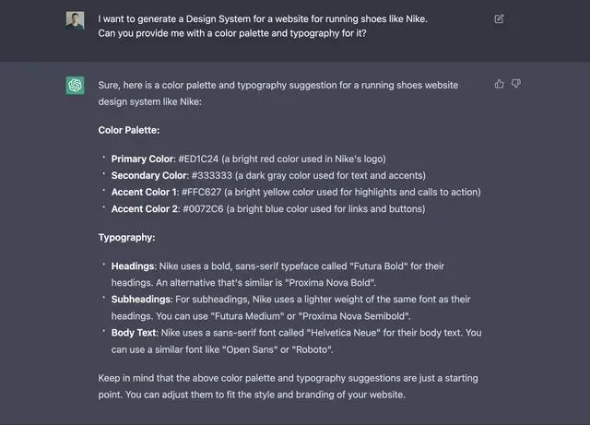This screenshot has height=425, width=590.
Task: Click the thumbs down feedback icon
Action: (x=516, y=84)
